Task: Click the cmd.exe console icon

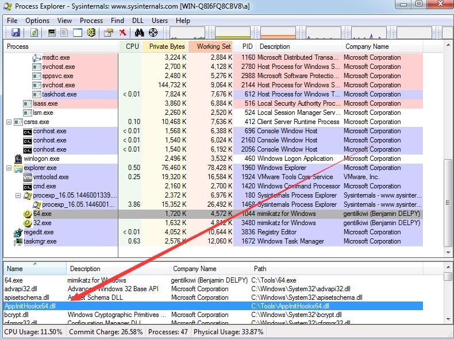Action: click(x=28, y=187)
